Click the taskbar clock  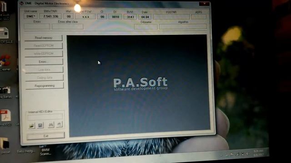tap(258, 153)
